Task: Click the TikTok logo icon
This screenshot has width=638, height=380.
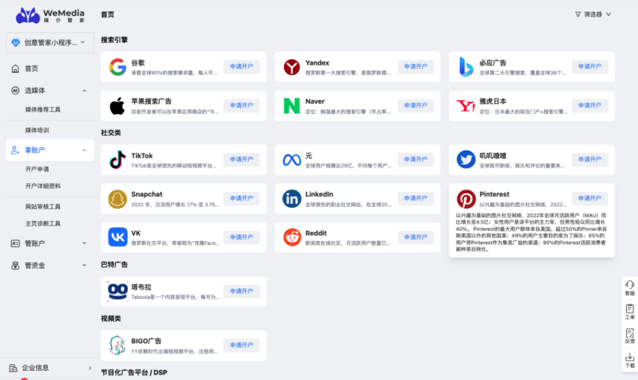Action: click(118, 160)
